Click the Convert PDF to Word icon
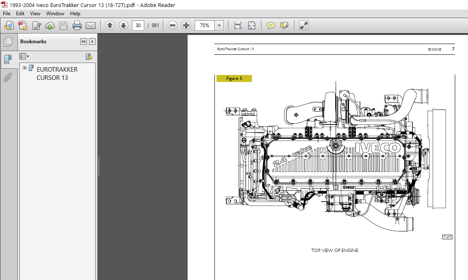The width and height of the screenshot is (468, 280). point(23,26)
